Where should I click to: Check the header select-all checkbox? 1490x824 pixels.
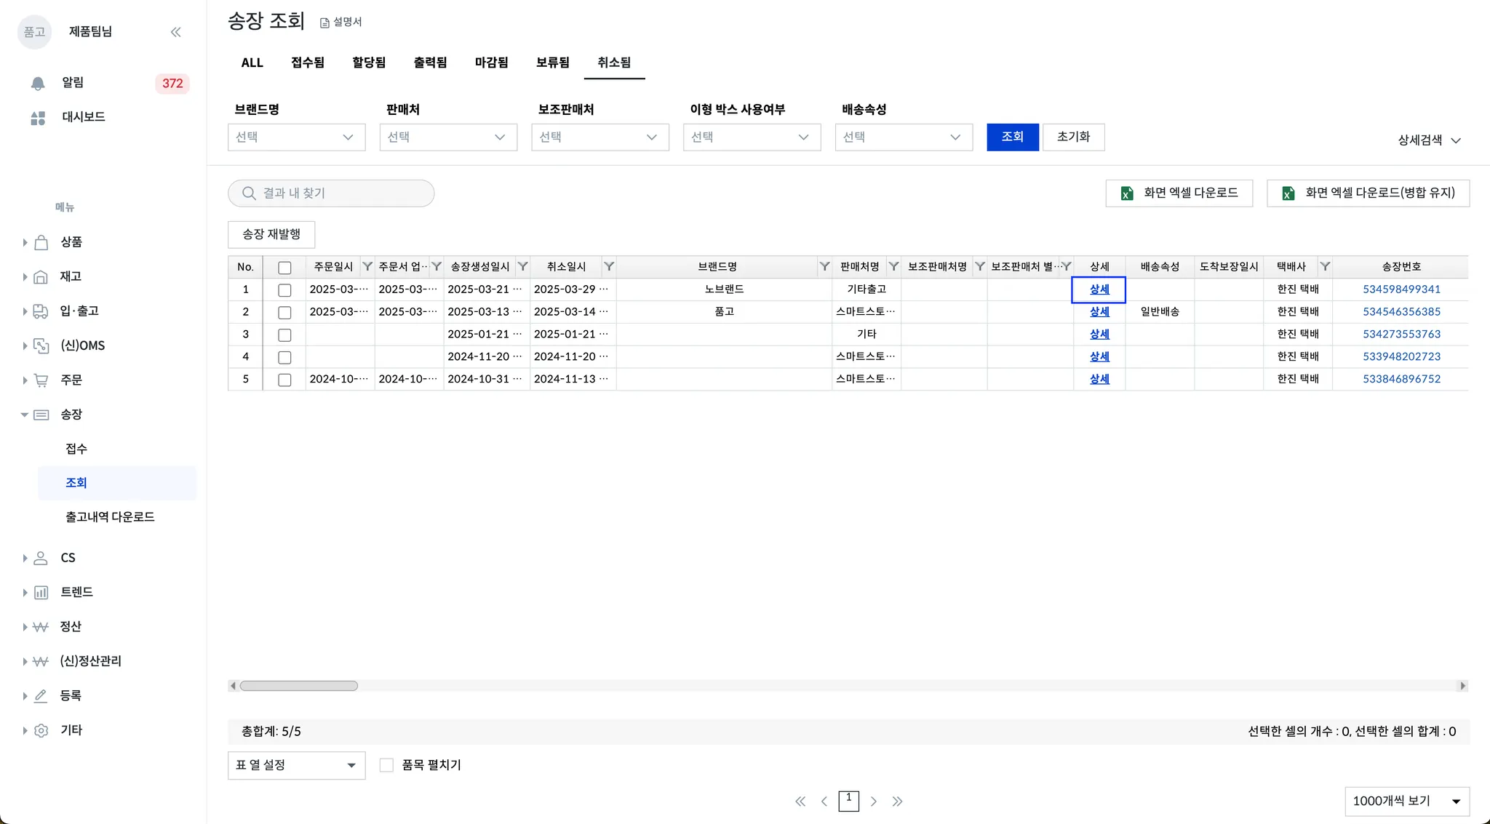tap(284, 268)
